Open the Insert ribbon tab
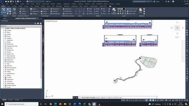The height and width of the screenshot is (106, 189). pos(8,6)
